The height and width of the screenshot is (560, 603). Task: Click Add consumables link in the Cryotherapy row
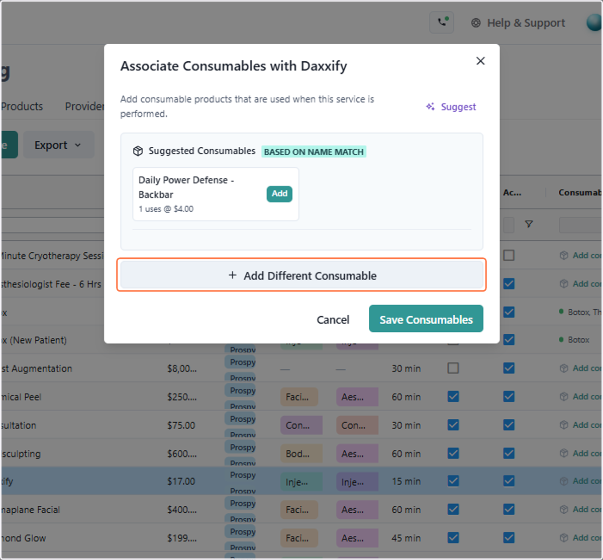pyautogui.click(x=581, y=255)
